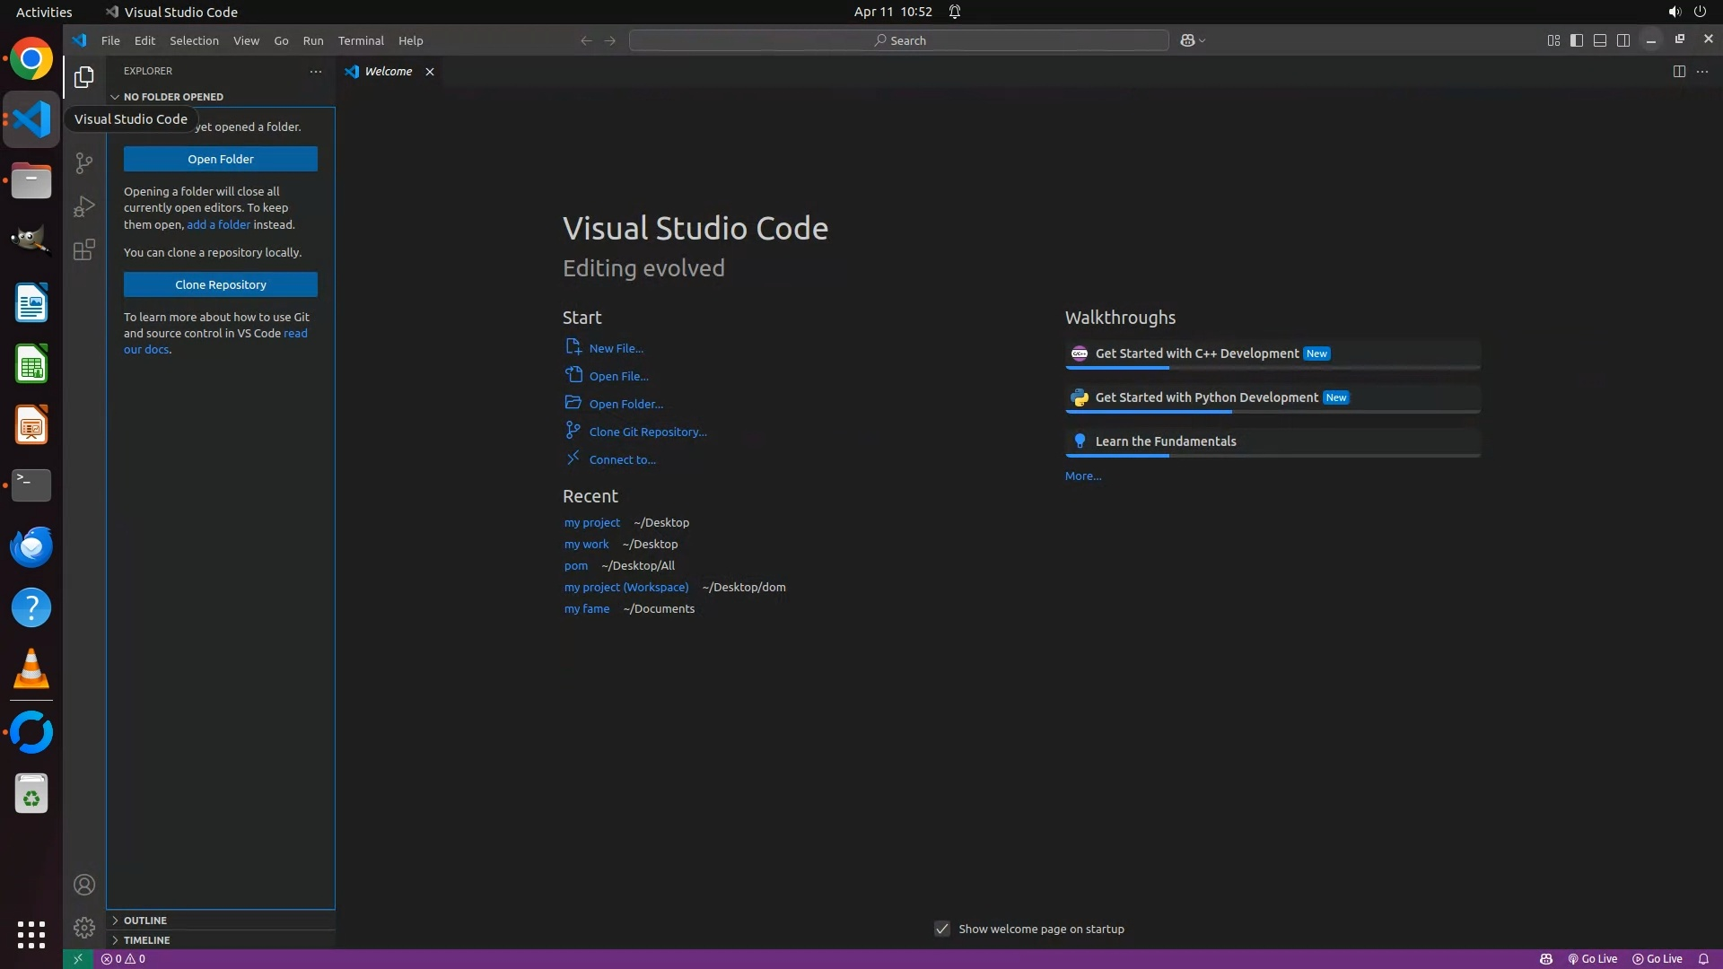Open the Run and Debug view icon
1723x969 pixels.
(x=83, y=206)
